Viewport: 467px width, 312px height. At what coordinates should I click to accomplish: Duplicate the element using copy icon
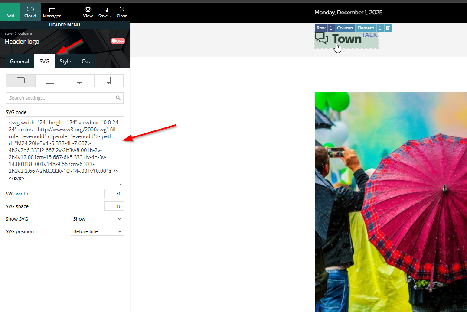[380, 28]
